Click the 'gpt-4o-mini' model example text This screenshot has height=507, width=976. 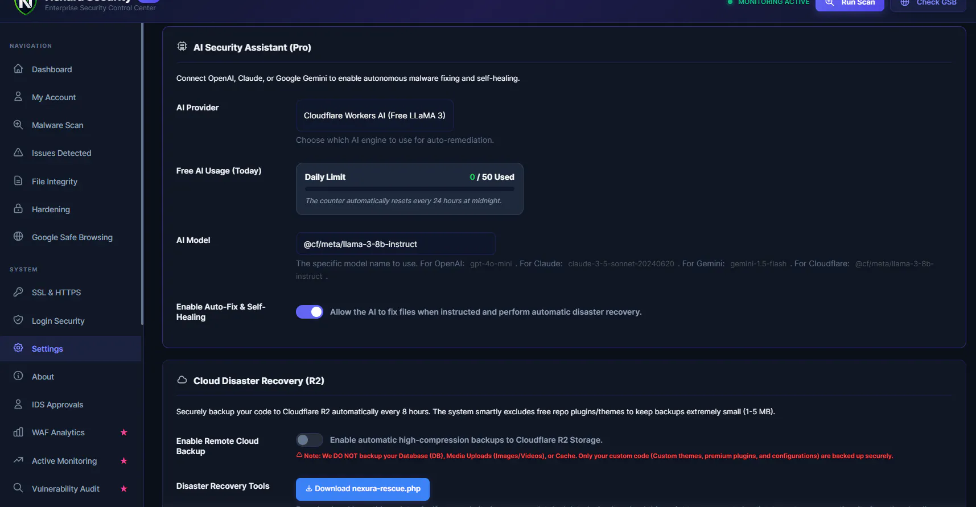[x=491, y=264]
